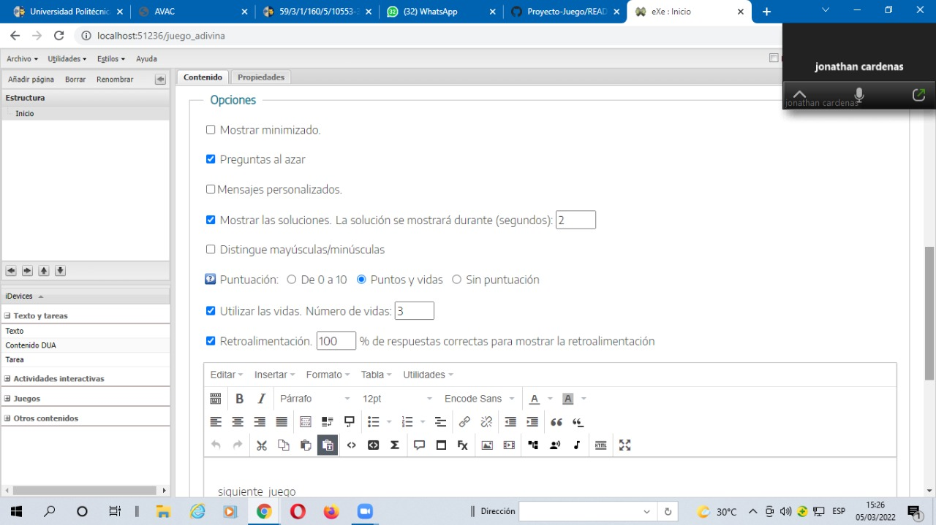Open bullet list style dropdown arrow
936x525 pixels.
[x=389, y=422]
